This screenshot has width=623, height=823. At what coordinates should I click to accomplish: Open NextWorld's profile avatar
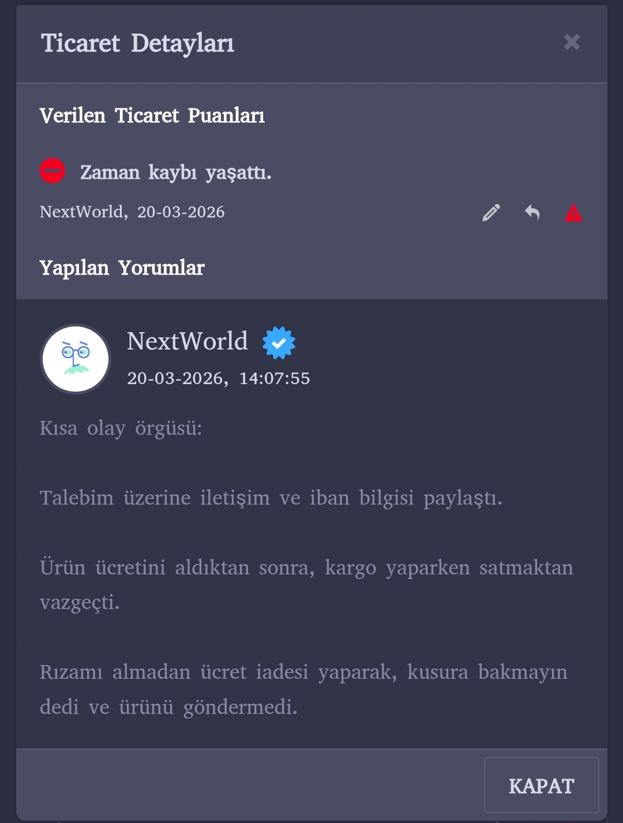75,359
